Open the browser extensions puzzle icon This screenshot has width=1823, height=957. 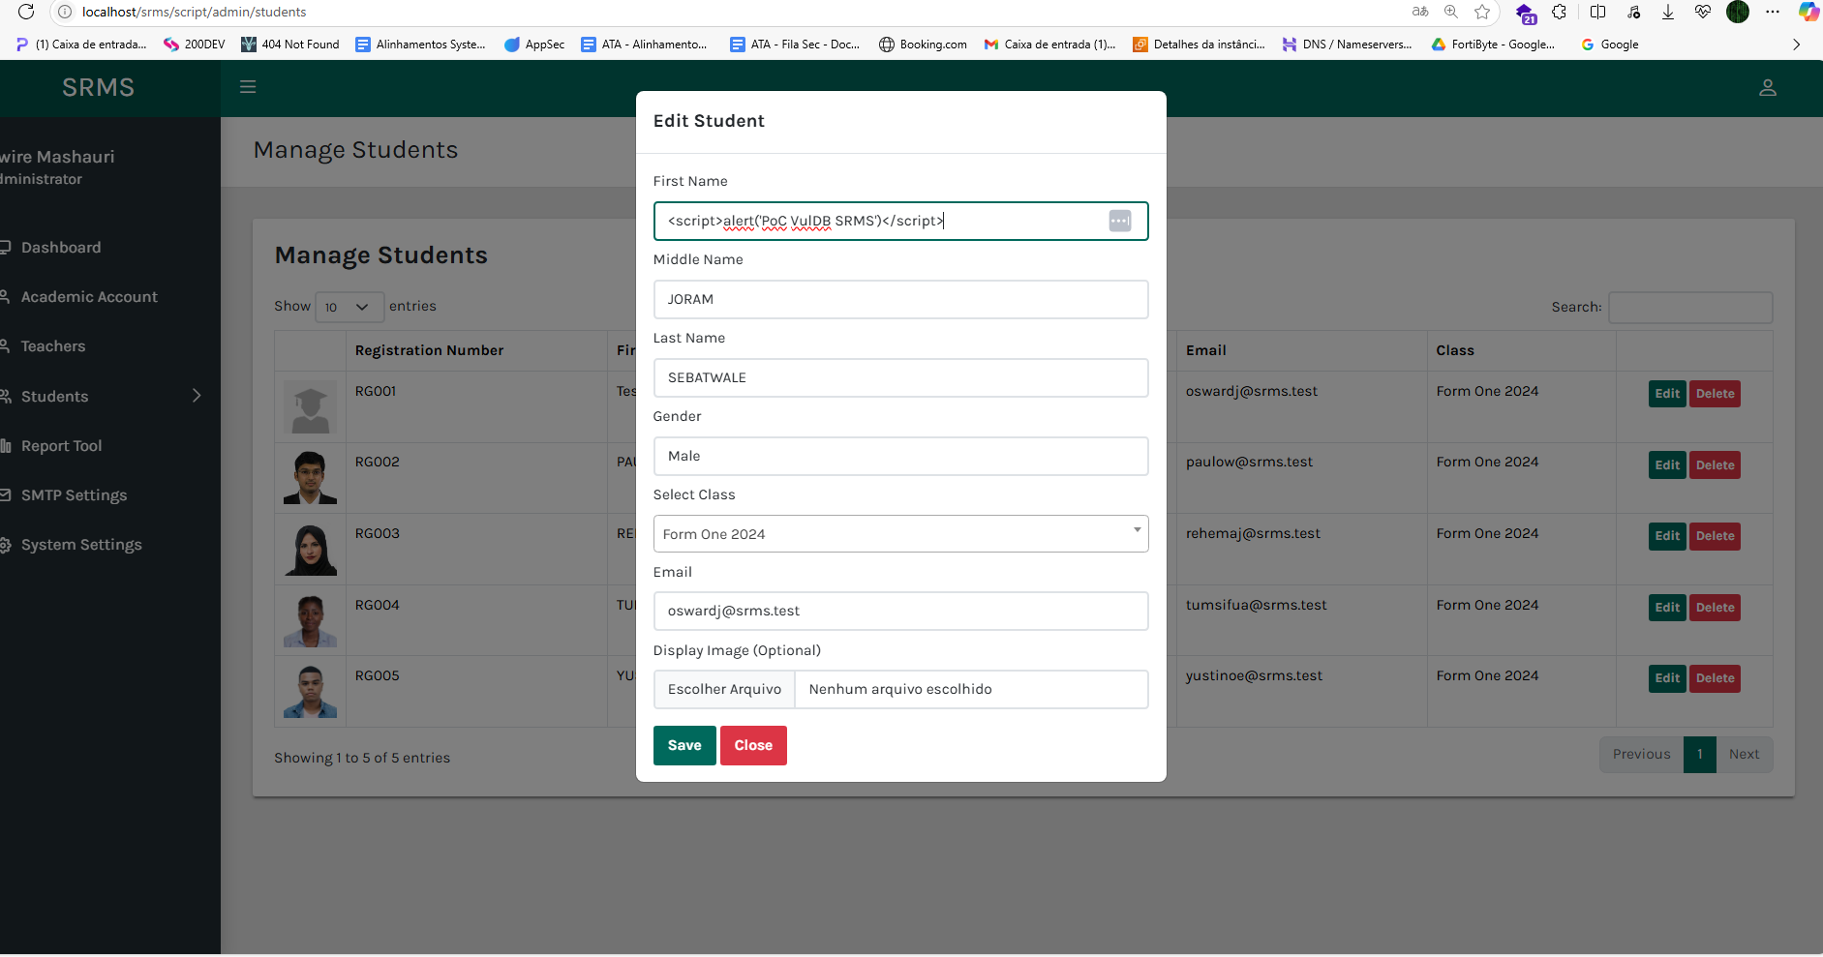[1559, 12]
